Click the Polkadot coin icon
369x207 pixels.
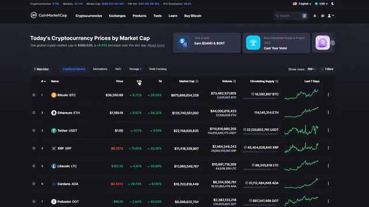54,201
